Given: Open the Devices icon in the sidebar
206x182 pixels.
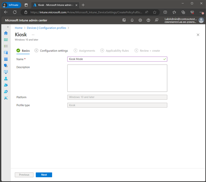Looking at the screenshot, I should [6, 53].
